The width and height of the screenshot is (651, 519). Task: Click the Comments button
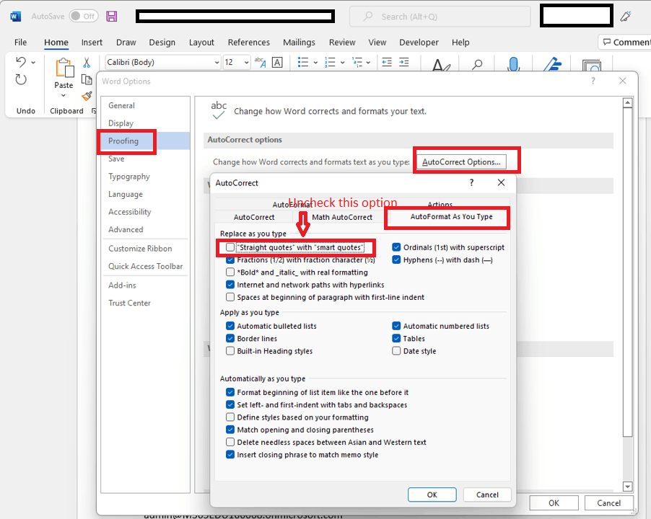point(625,43)
